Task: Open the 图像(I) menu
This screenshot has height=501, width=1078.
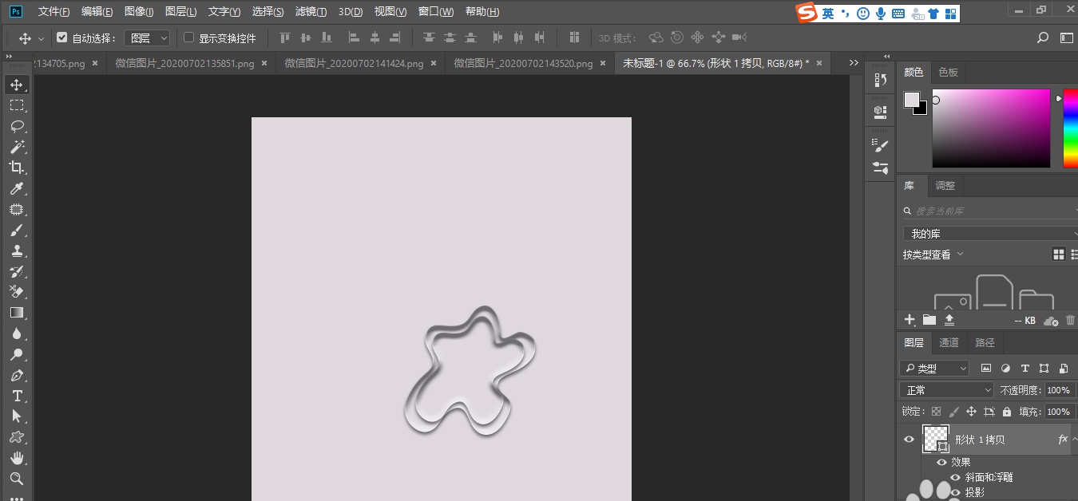Action: pos(139,12)
